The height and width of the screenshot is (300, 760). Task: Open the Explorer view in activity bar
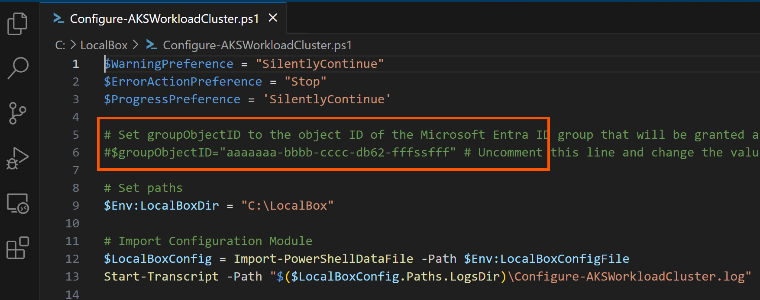17,24
